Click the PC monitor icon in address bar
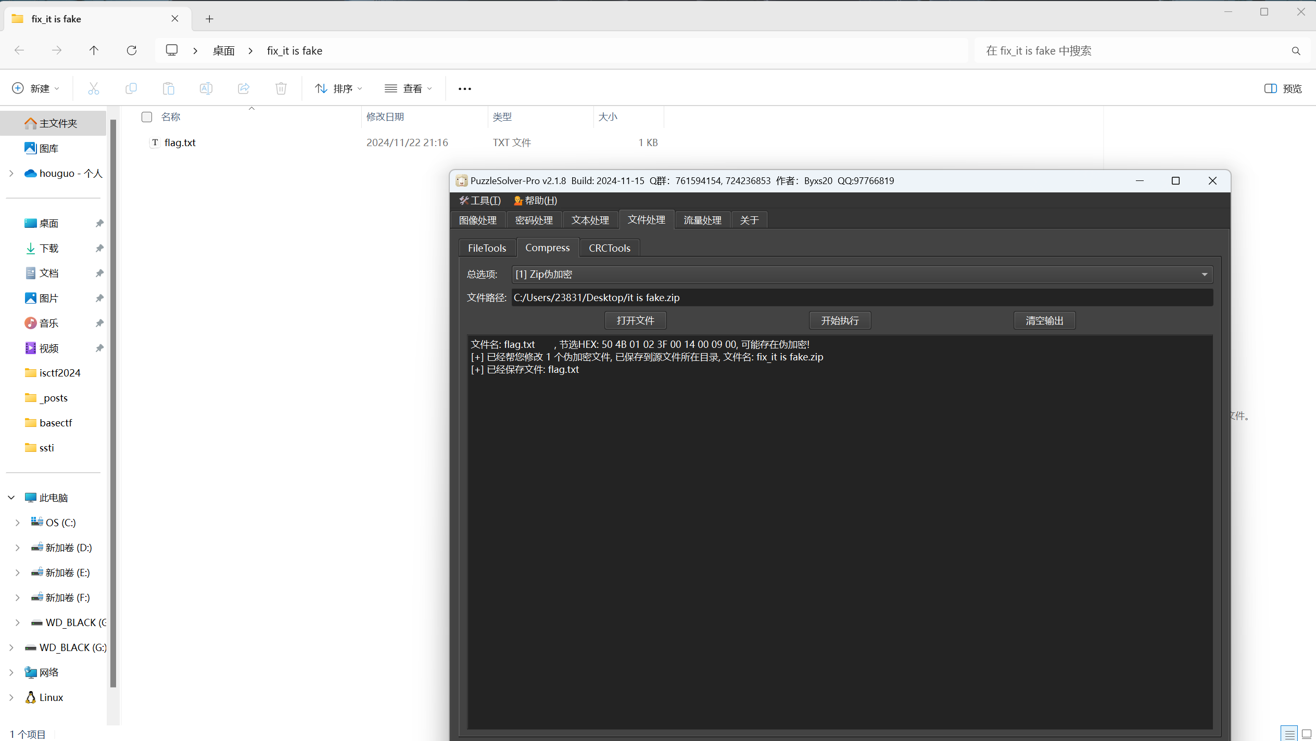The height and width of the screenshot is (741, 1316). coord(172,50)
